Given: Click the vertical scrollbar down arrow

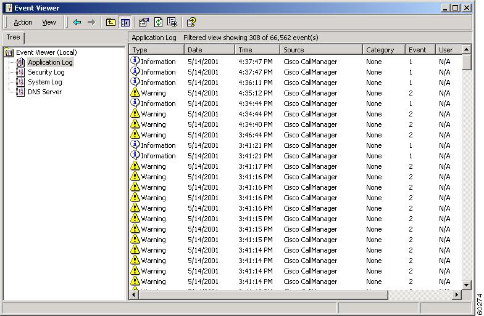Looking at the screenshot, I should pyautogui.click(x=467, y=285).
